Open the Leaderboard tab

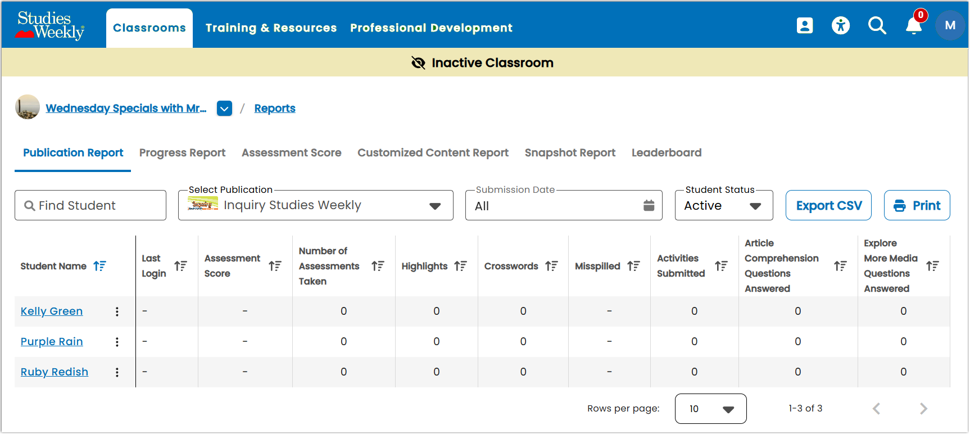(667, 153)
